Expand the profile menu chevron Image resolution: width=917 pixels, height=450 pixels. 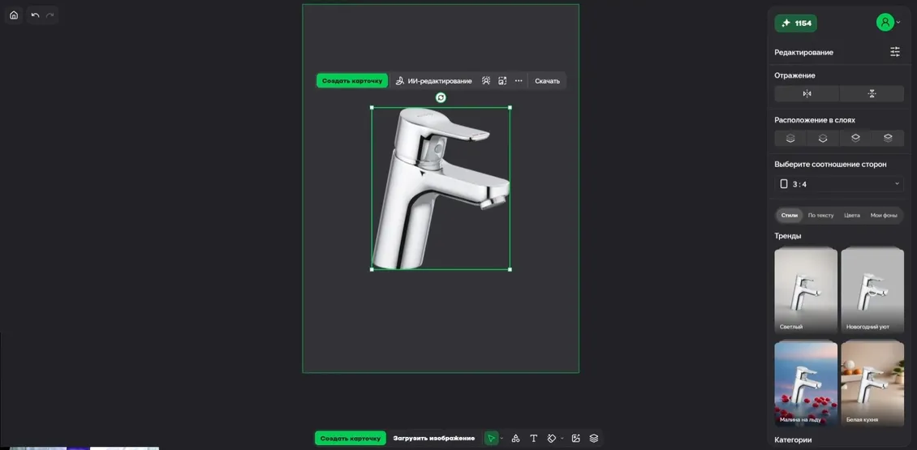[898, 23]
